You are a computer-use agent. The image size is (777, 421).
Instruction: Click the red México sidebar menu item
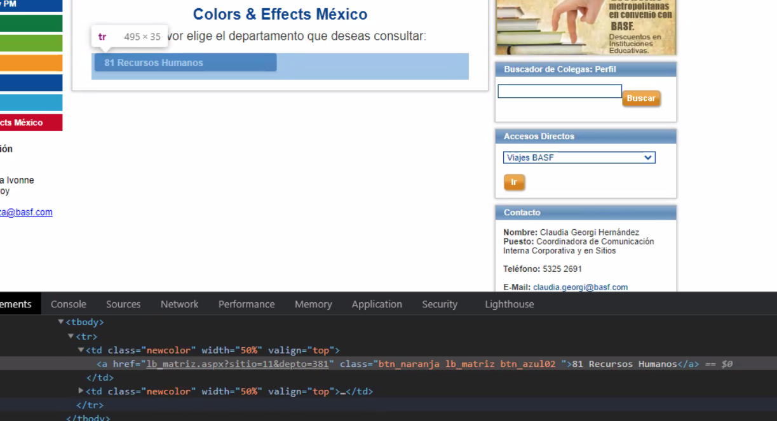[31, 123]
